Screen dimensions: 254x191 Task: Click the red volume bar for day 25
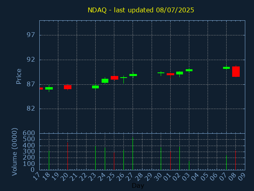tap(114, 161)
